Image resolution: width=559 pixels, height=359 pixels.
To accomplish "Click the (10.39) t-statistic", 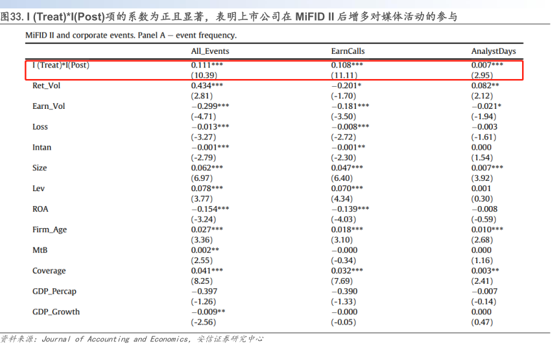I will 204,76.
